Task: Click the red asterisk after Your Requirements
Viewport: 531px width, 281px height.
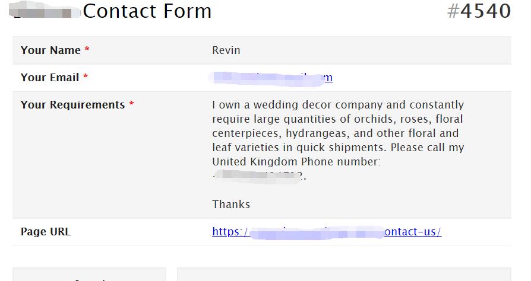Action: 131,104
